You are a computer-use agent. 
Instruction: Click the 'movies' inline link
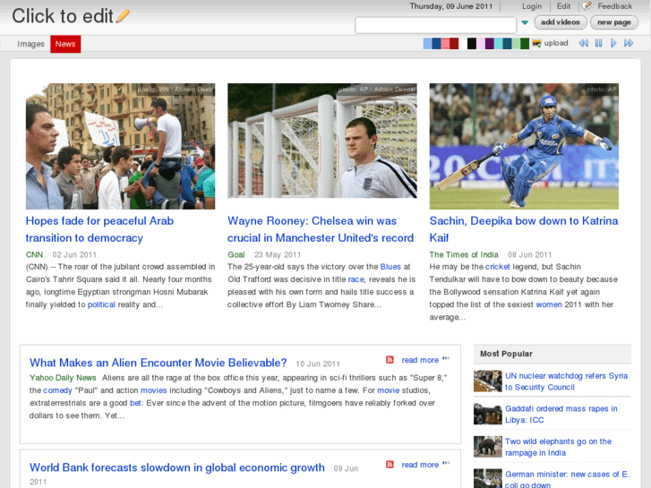coord(154,390)
